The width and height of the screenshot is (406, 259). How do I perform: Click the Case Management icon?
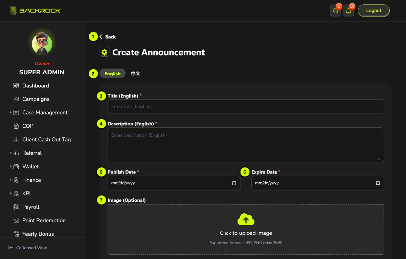click(16, 113)
